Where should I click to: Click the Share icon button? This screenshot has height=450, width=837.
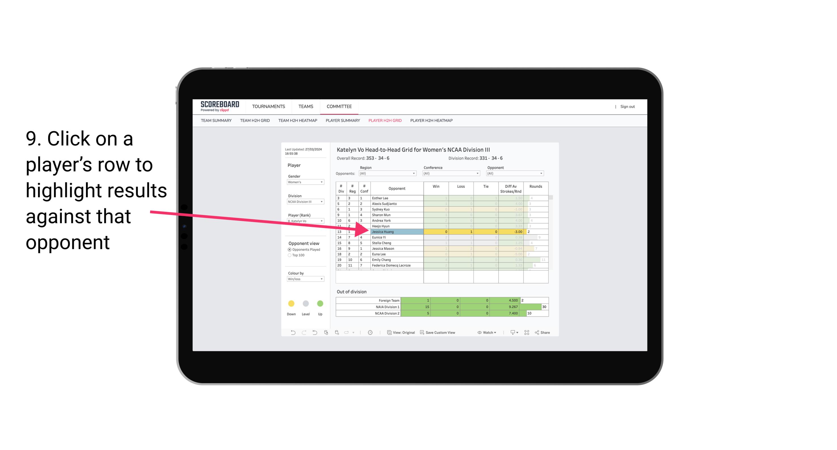click(x=545, y=333)
